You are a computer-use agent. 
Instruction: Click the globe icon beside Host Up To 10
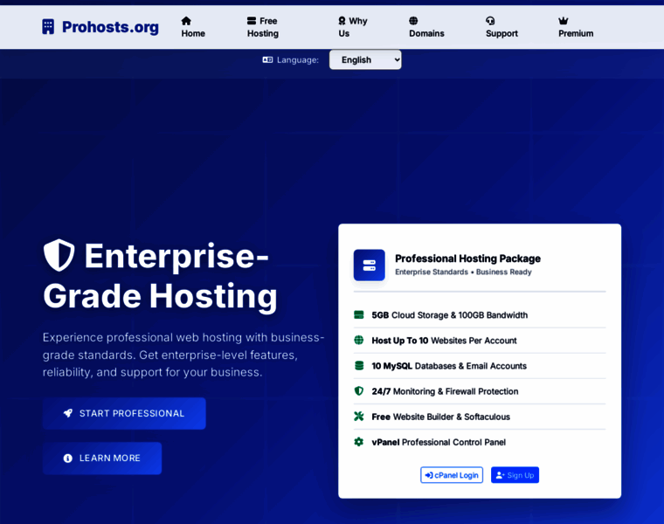pos(359,341)
